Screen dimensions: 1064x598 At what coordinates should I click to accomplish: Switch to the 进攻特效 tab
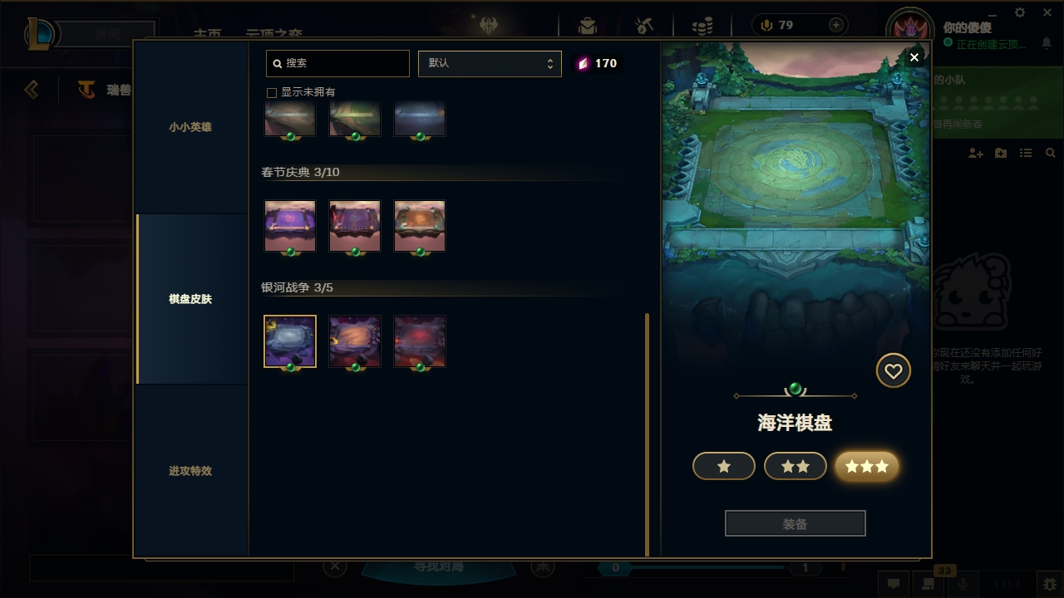(190, 471)
